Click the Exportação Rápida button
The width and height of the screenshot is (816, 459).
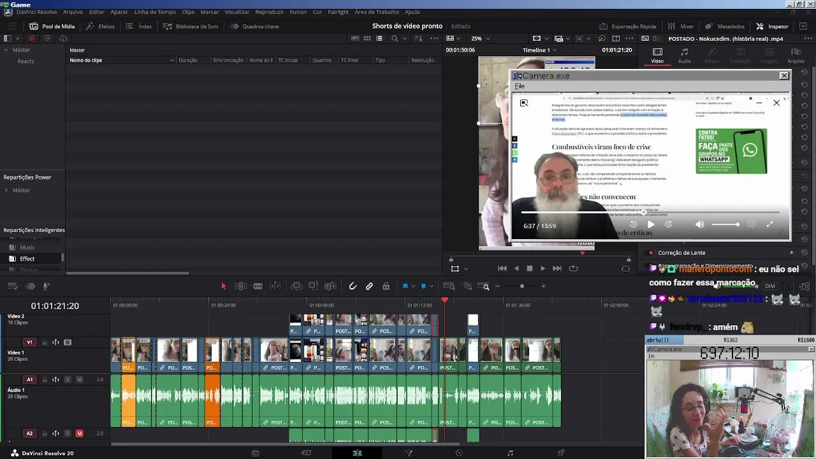tap(628, 26)
